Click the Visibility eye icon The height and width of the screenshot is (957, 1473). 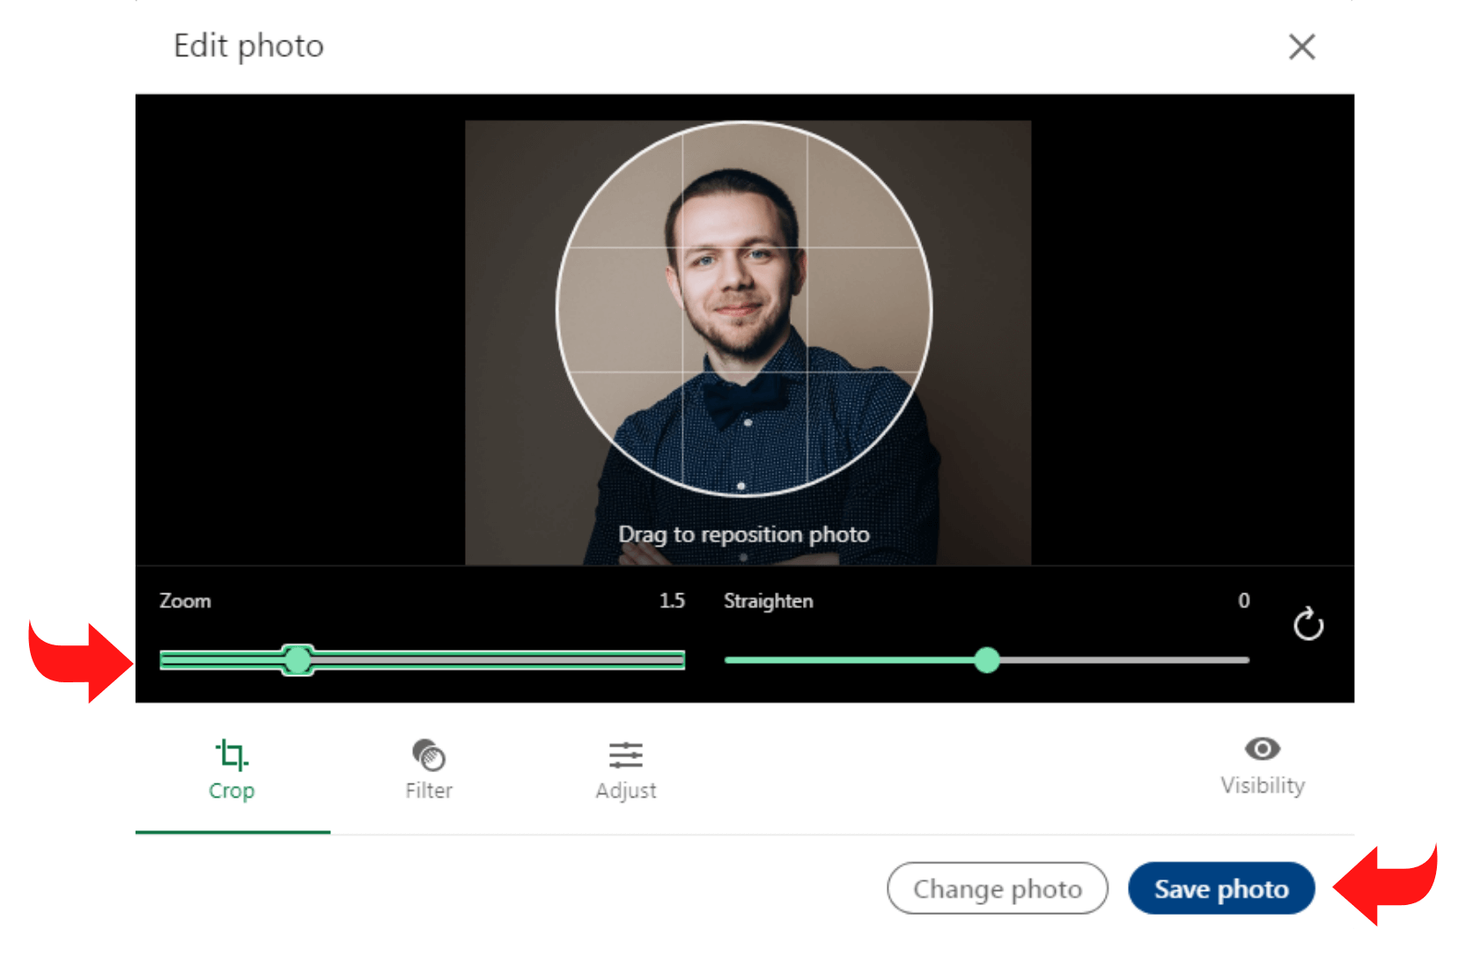pyautogui.click(x=1263, y=748)
